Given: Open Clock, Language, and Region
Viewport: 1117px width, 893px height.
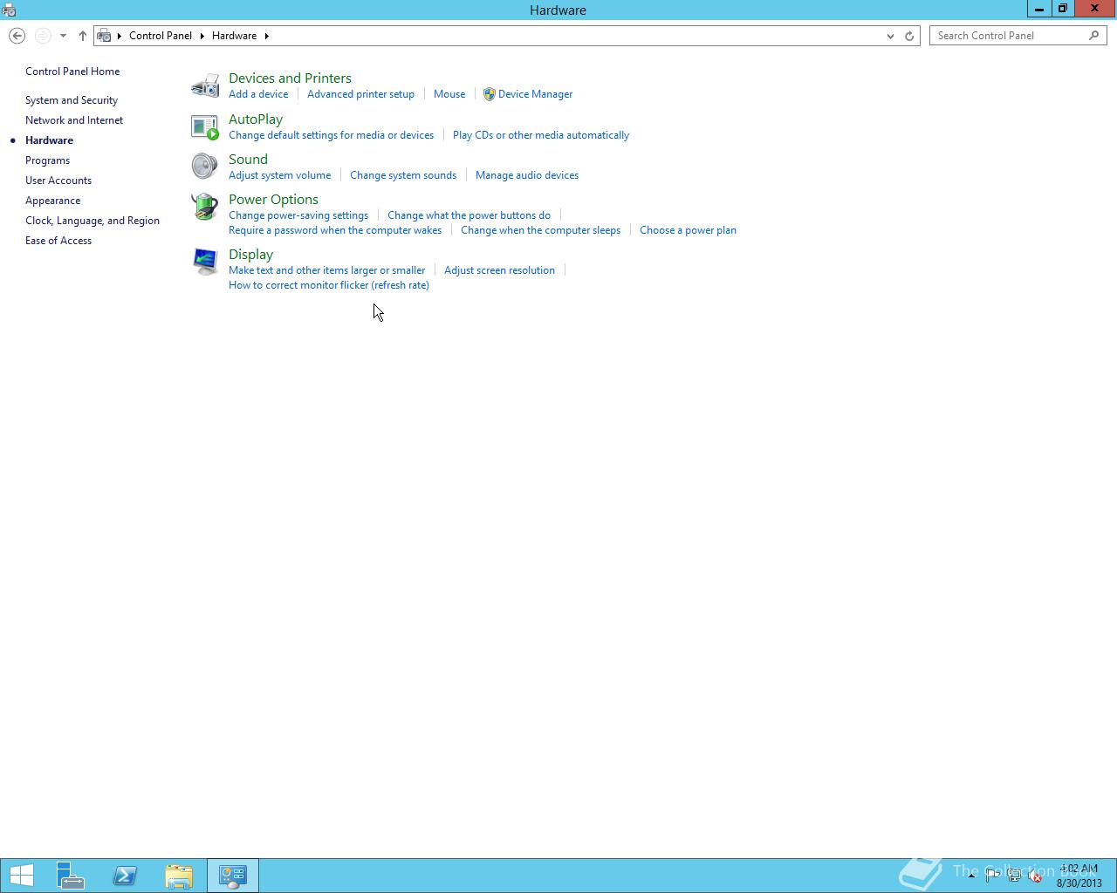Looking at the screenshot, I should click(x=93, y=221).
